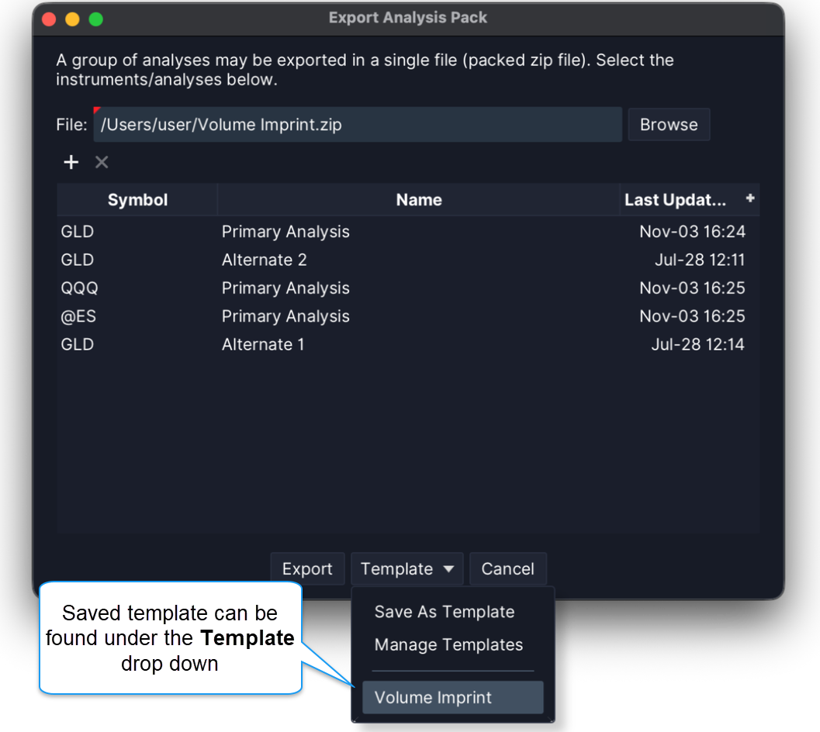Screen dimensions: 820x732
Task: Sort by the Name column header
Action: [x=418, y=199]
